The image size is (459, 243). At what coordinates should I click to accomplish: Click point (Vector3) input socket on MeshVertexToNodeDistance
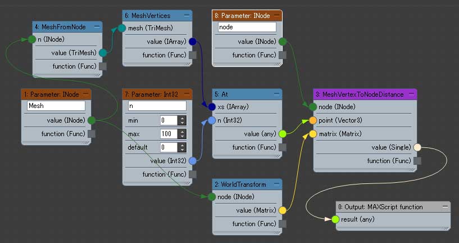pyautogui.click(x=313, y=120)
